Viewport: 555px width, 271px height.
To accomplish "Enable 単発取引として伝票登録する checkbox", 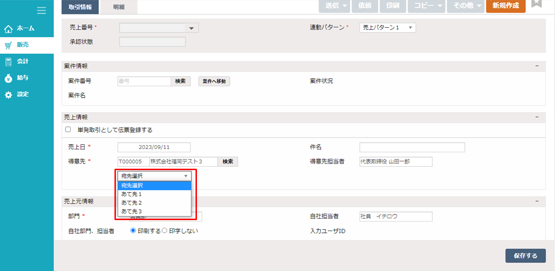I will (x=68, y=130).
